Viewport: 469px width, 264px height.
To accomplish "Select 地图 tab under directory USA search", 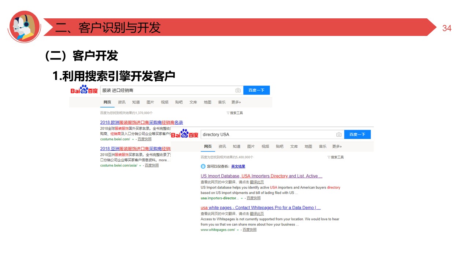I will click(308, 147).
